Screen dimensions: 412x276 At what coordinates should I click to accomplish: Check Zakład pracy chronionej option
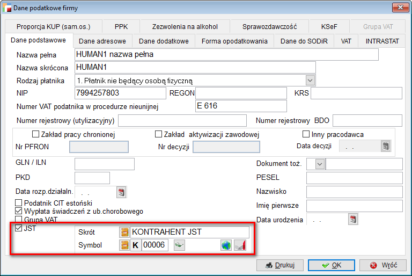coord(36,134)
